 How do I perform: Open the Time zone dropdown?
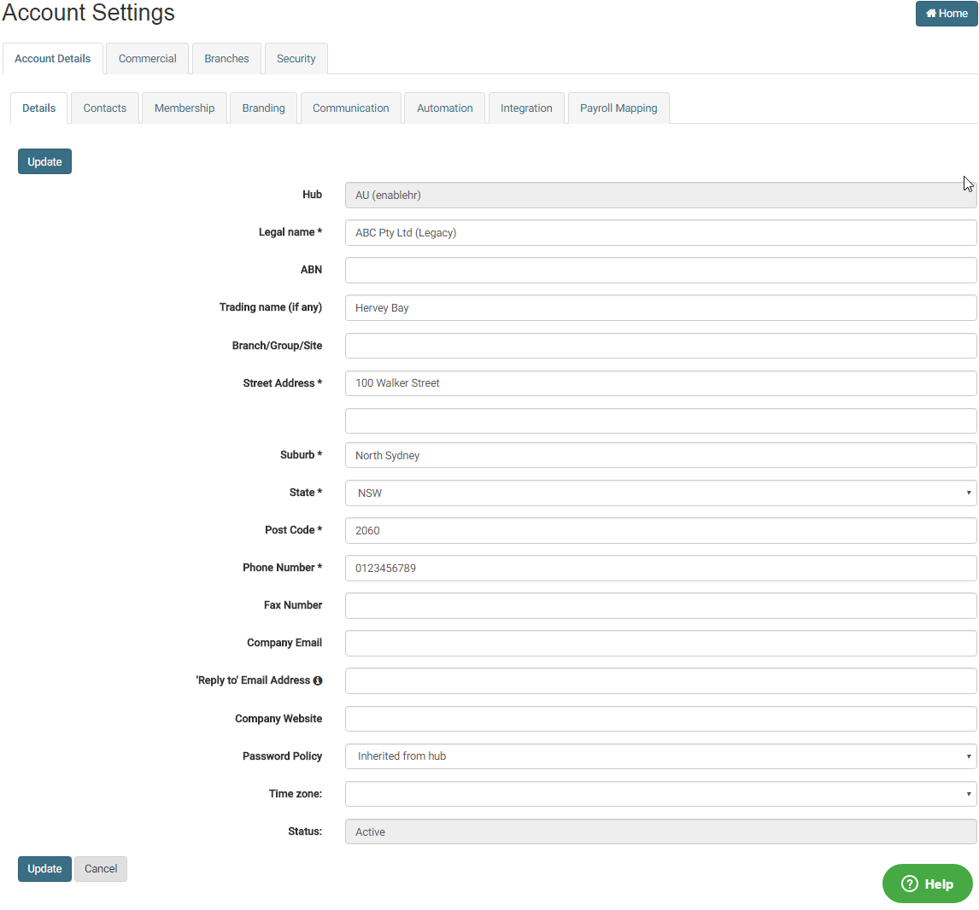click(x=660, y=794)
